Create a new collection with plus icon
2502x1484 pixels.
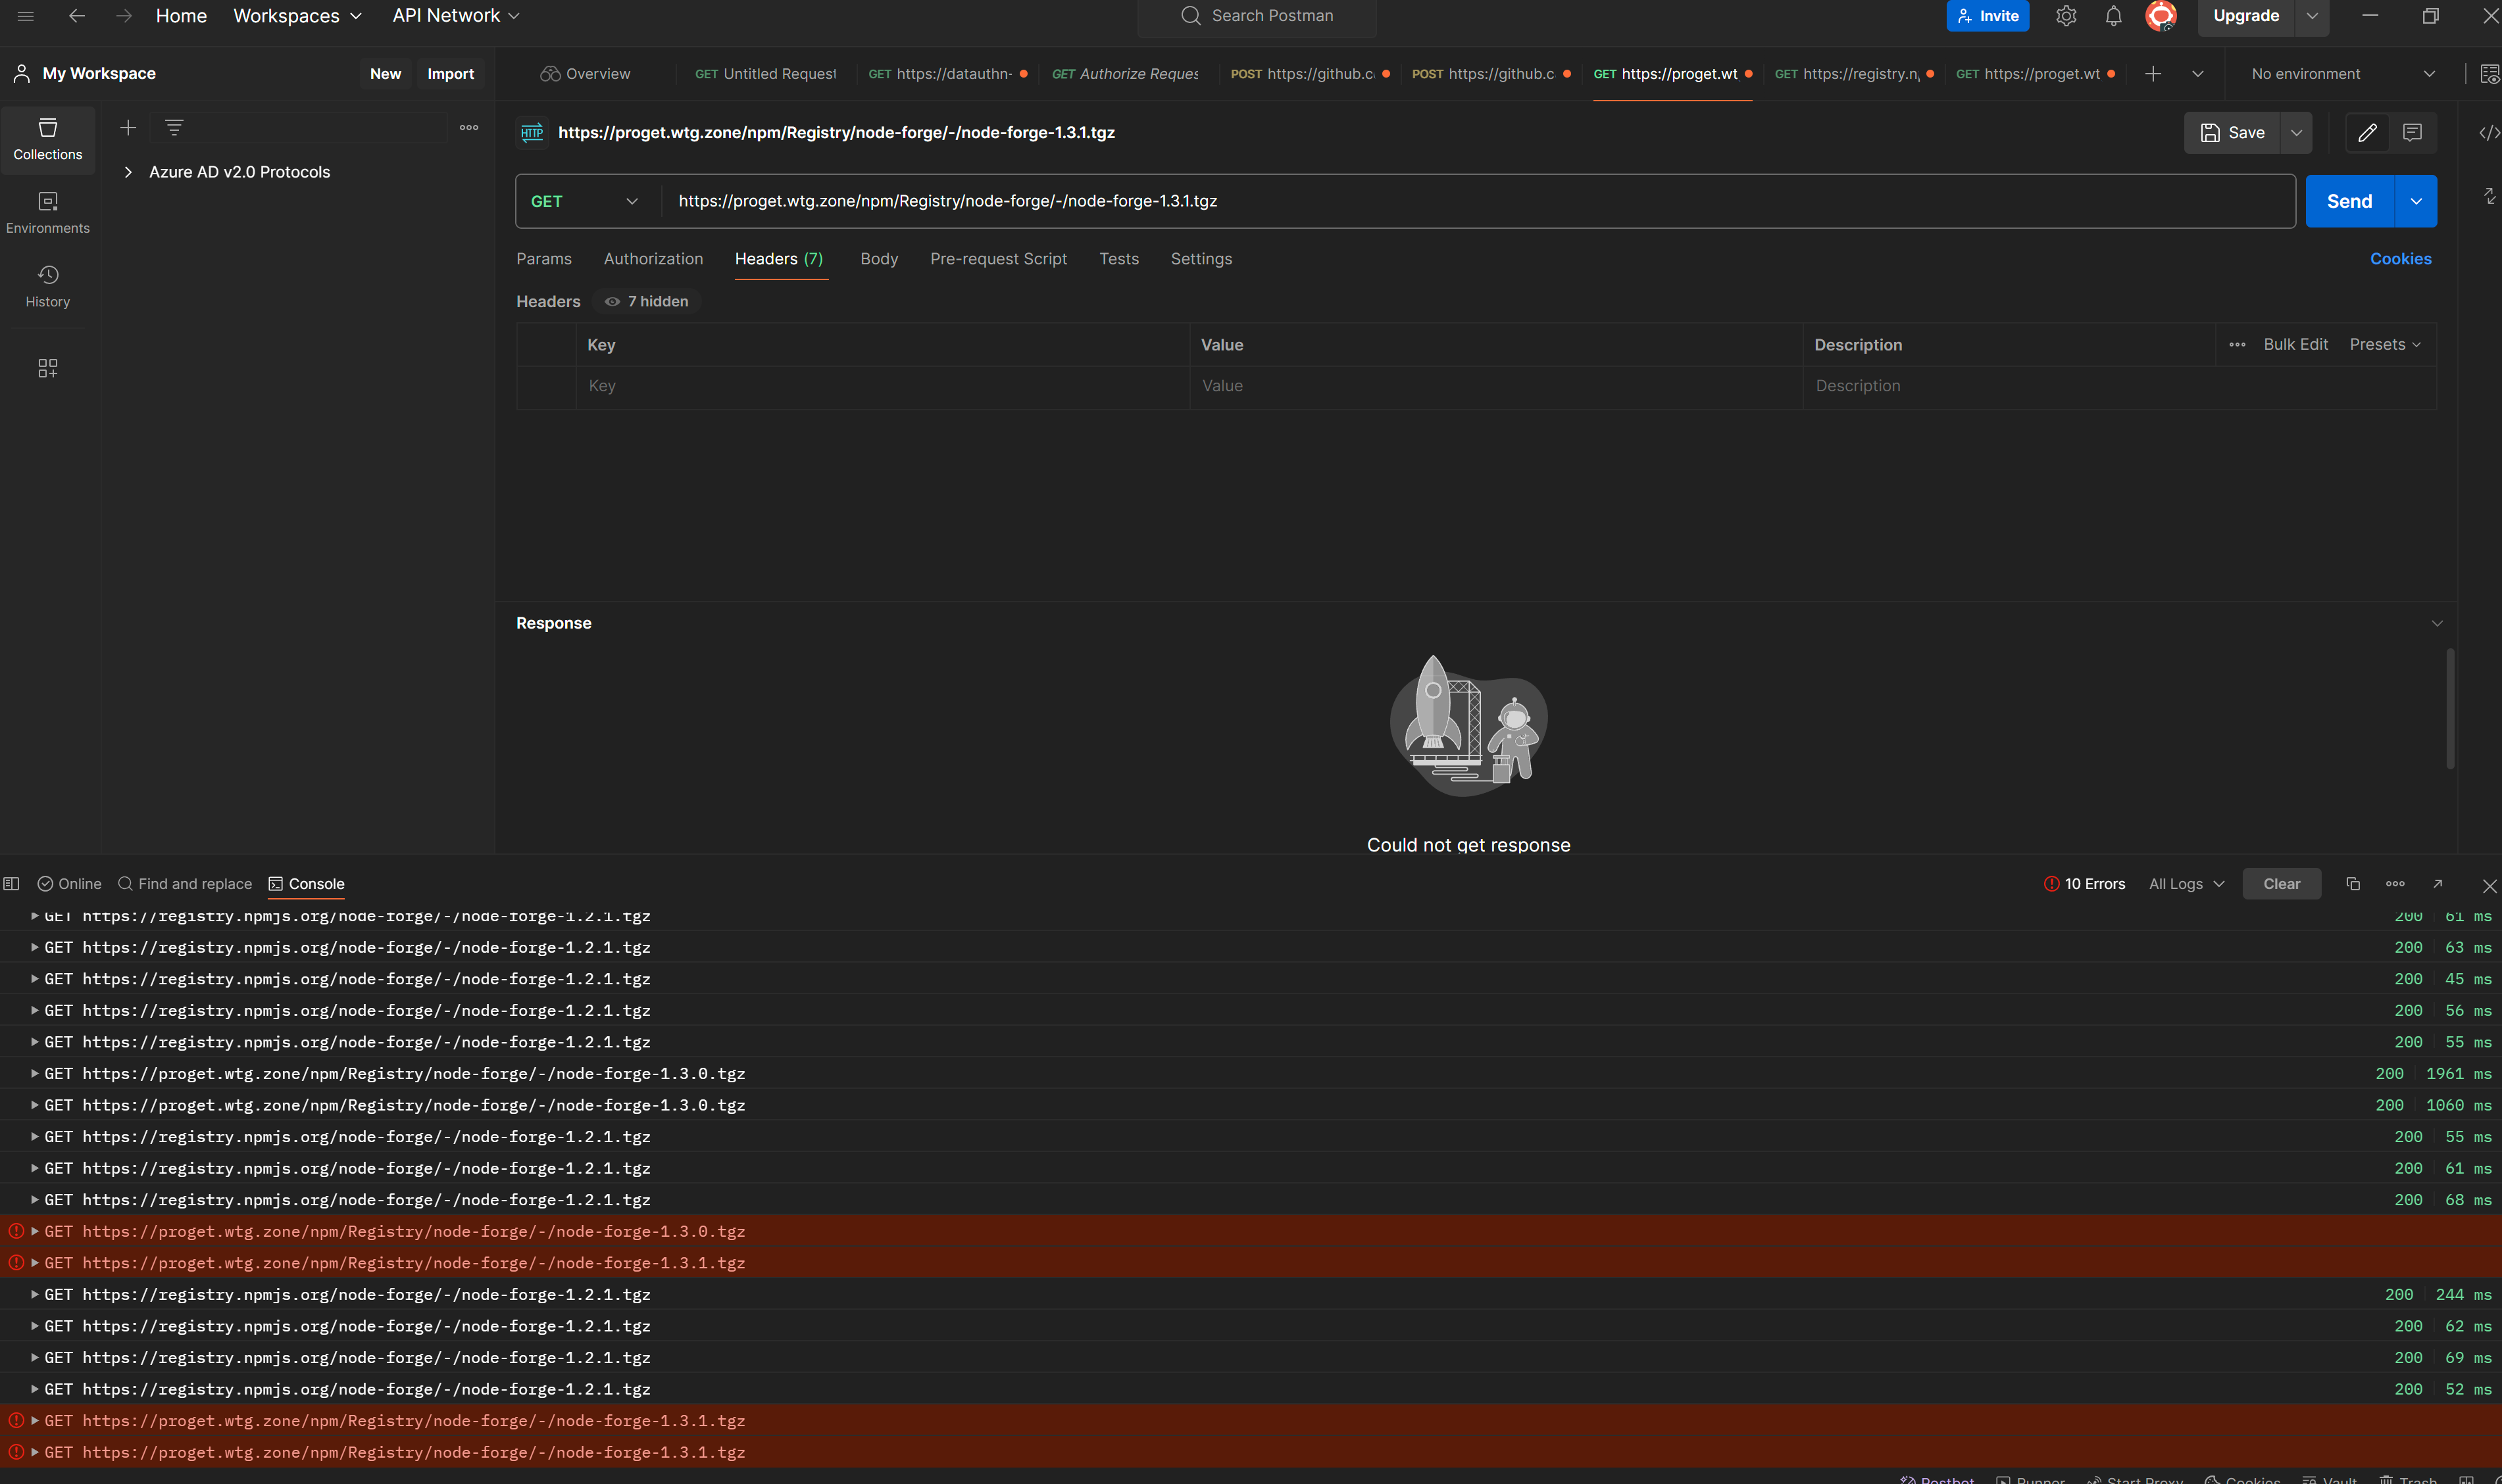[x=128, y=128]
